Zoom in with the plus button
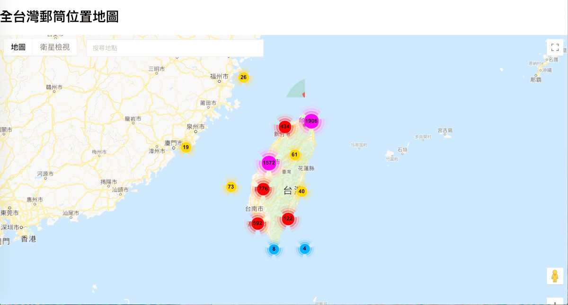The width and height of the screenshot is (568, 305). [555, 301]
